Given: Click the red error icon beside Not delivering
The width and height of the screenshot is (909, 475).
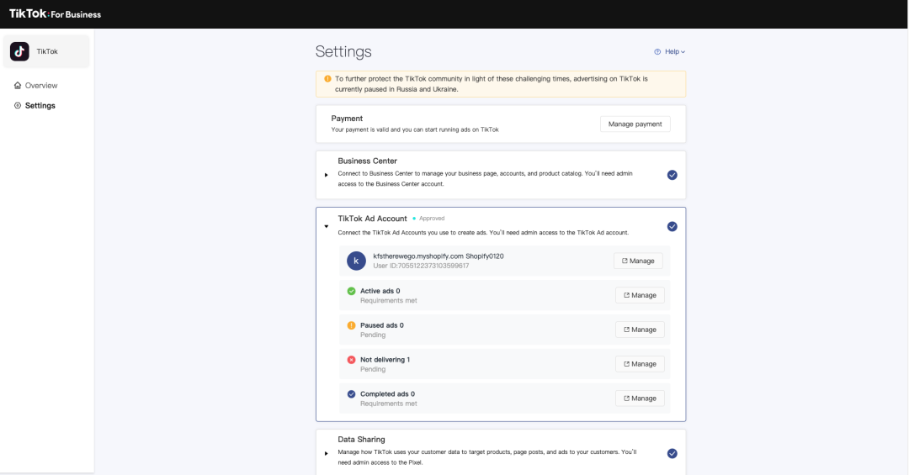Looking at the screenshot, I should 351,360.
